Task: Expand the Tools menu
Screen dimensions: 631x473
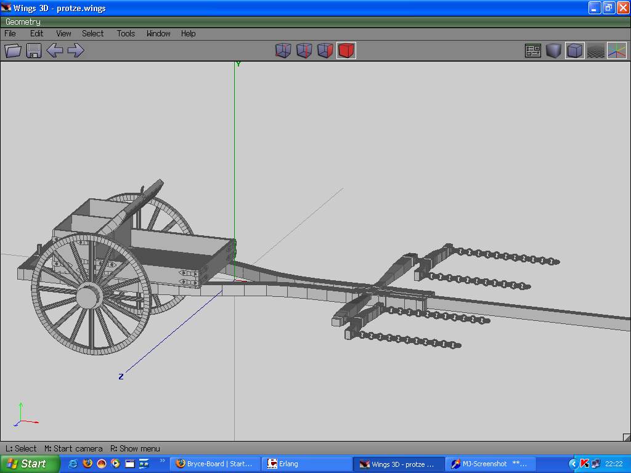Action: click(x=126, y=33)
